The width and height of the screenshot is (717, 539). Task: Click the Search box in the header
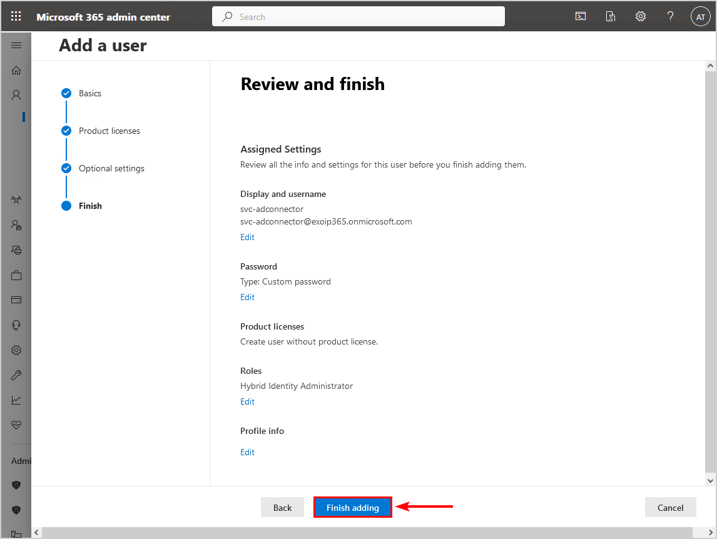coord(358,17)
